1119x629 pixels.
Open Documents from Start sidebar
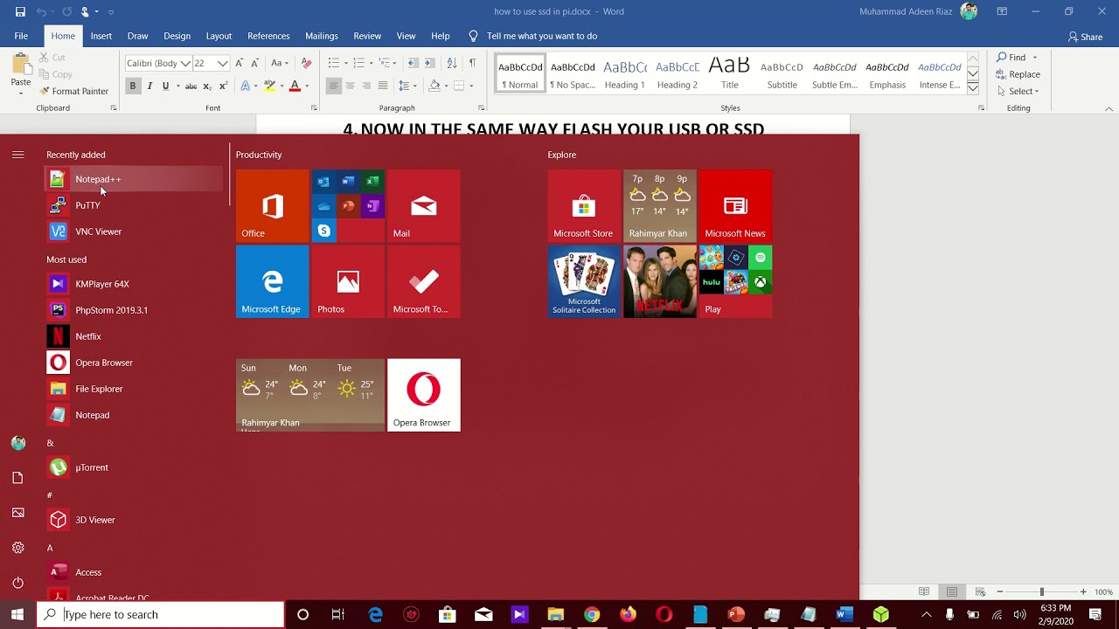click(18, 478)
